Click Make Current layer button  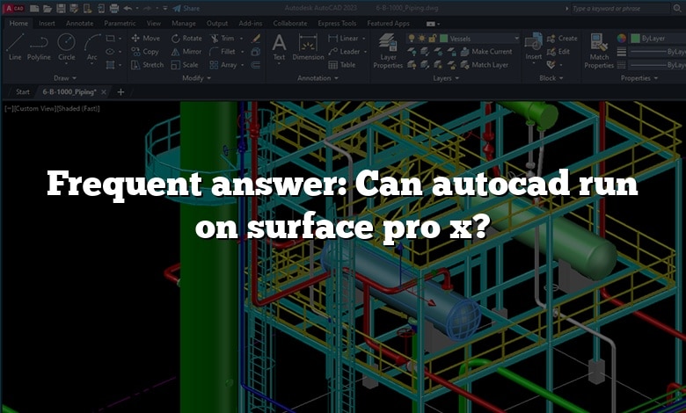[x=486, y=52]
